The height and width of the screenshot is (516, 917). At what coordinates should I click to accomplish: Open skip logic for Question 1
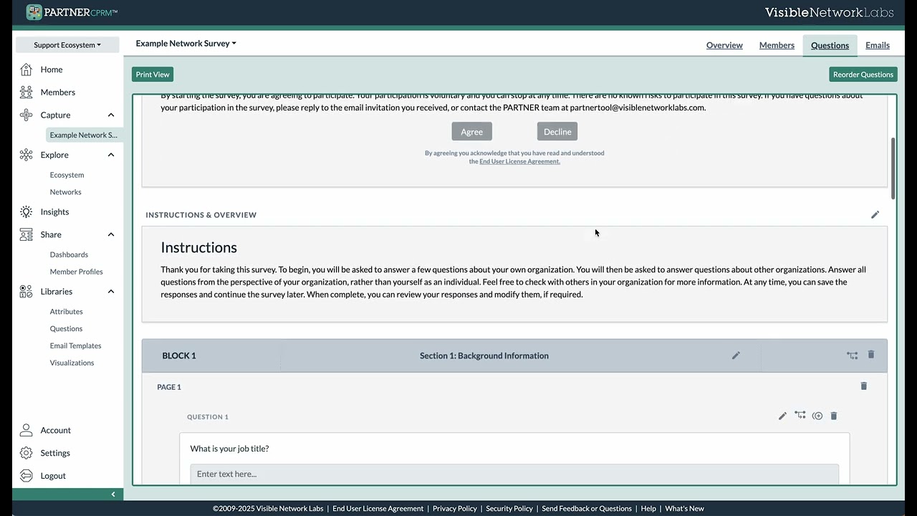click(800, 416)
